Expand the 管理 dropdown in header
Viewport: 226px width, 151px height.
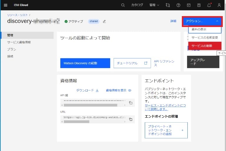coord(154,5)
